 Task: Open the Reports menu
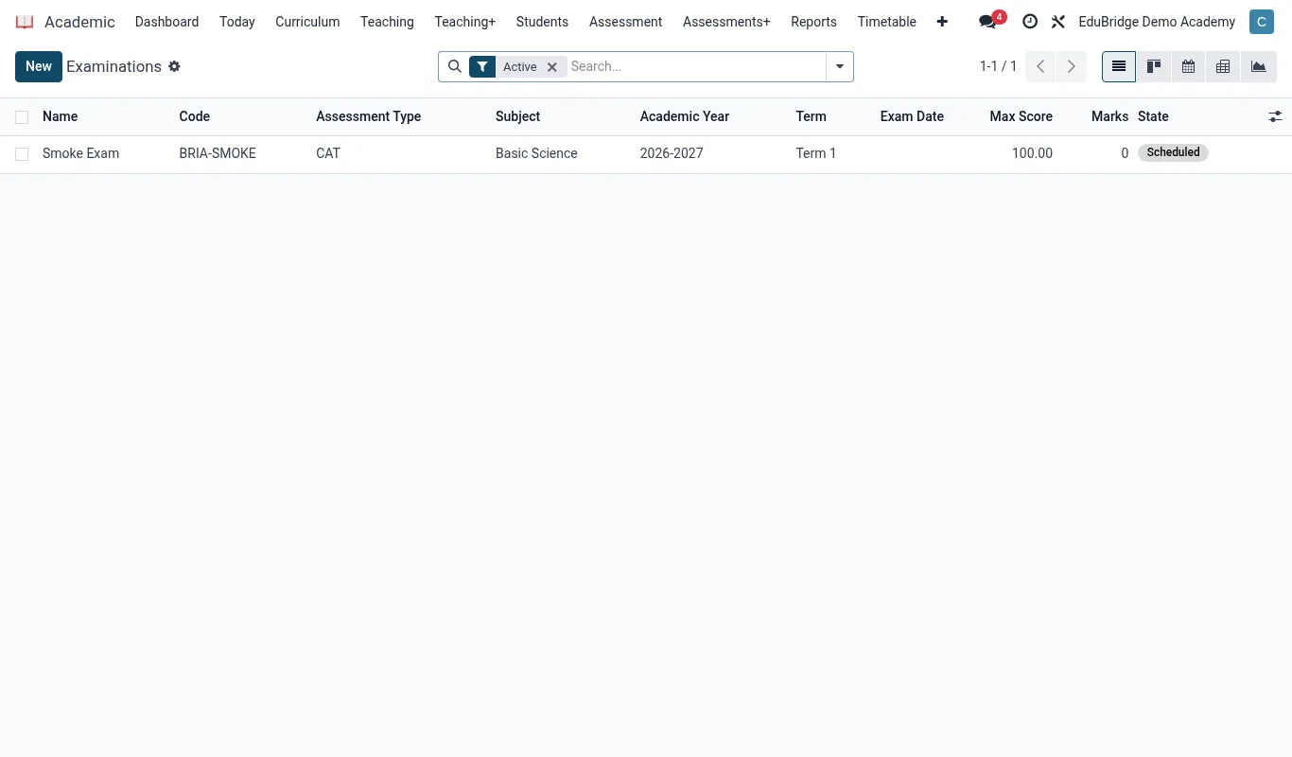pyautogui.click(x=813, y=22)
